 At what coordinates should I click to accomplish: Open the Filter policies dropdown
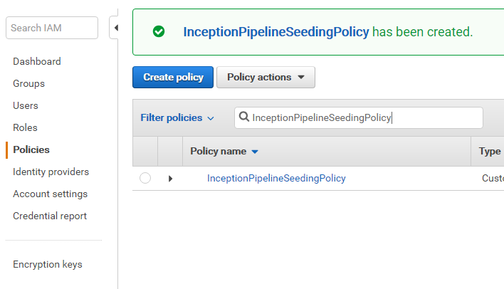coord(177,117)
